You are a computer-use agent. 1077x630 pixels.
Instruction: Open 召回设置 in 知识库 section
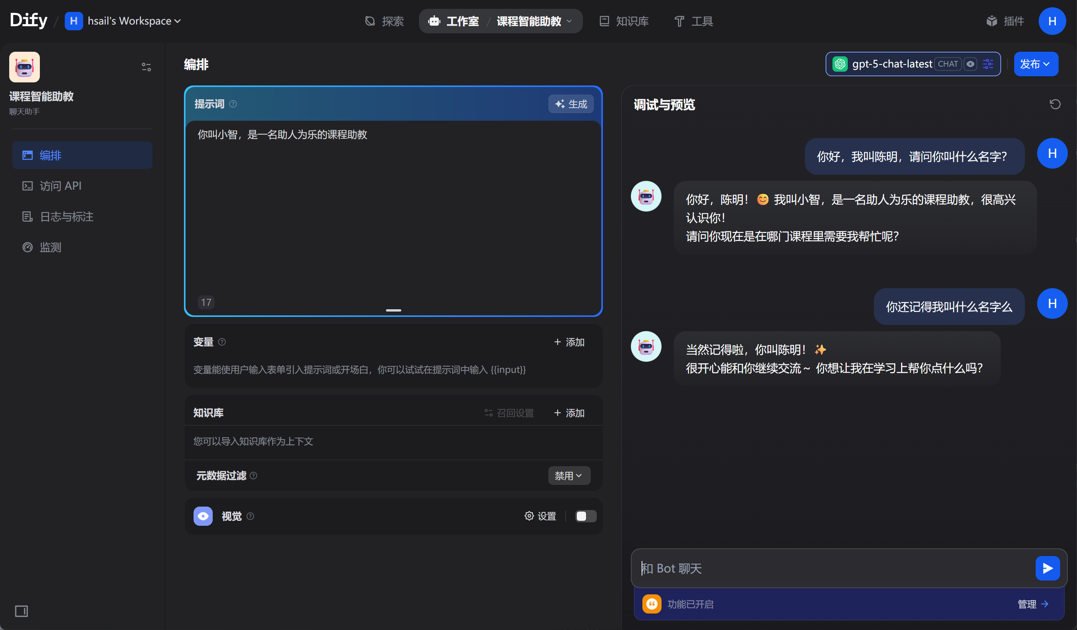pos(509,413)
